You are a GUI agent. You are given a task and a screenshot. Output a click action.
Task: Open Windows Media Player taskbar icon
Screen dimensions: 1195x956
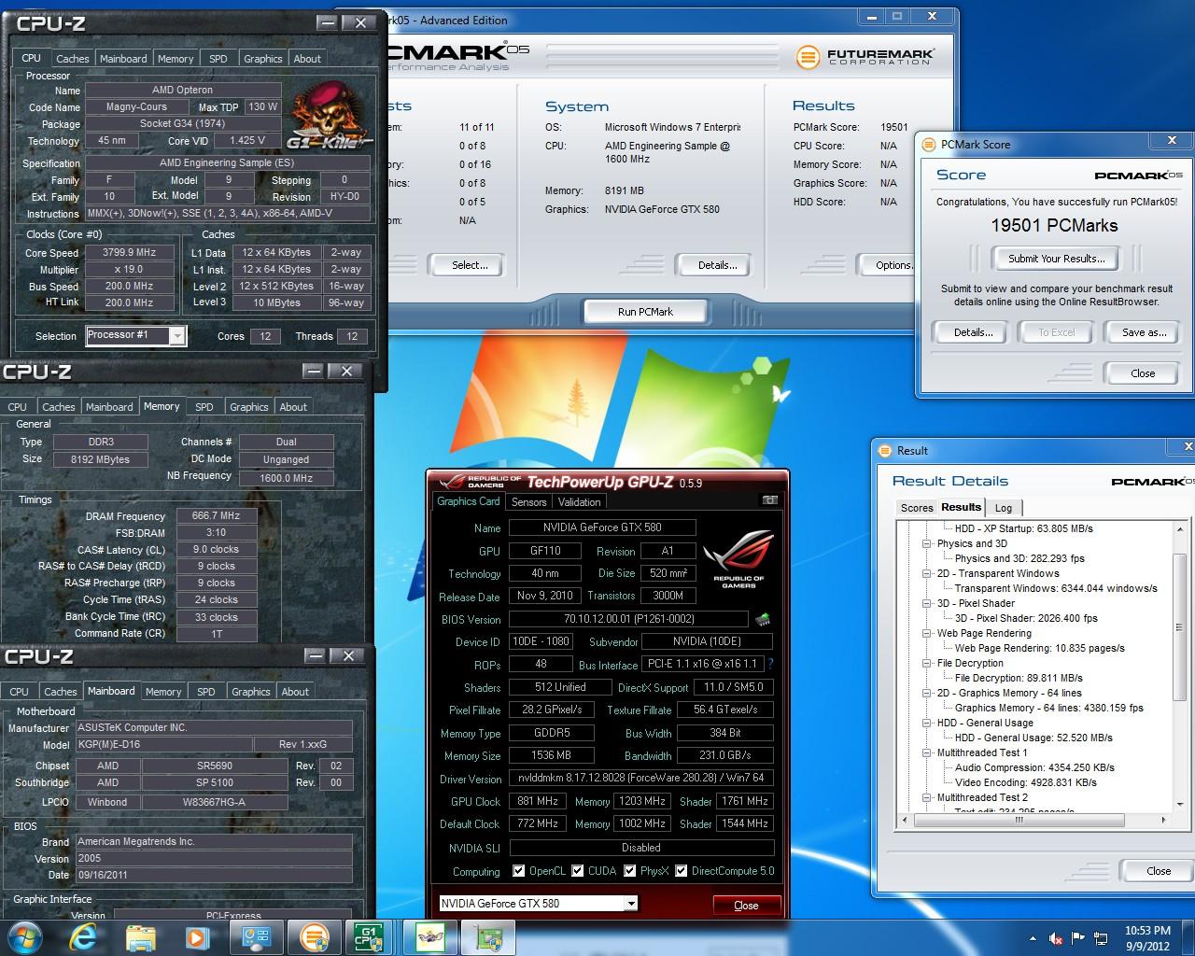tap(197, 937)
